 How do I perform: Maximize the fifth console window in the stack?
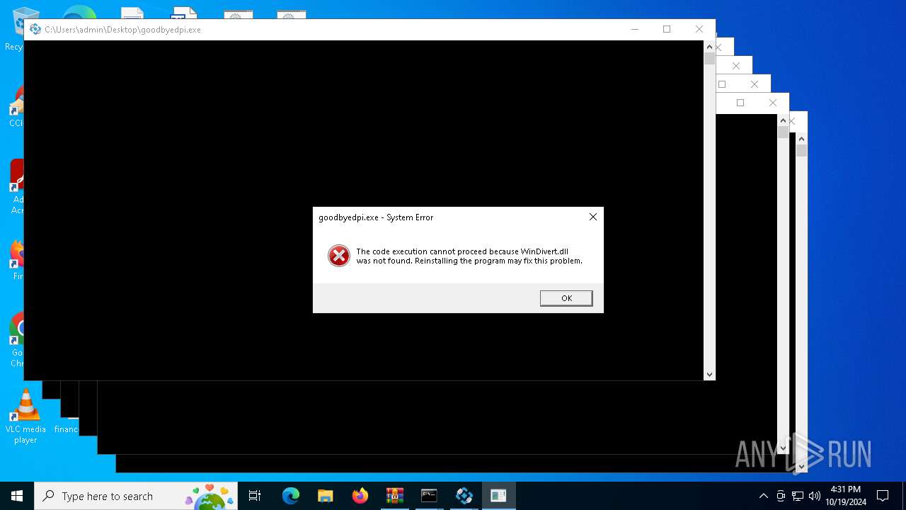[740, 103]
